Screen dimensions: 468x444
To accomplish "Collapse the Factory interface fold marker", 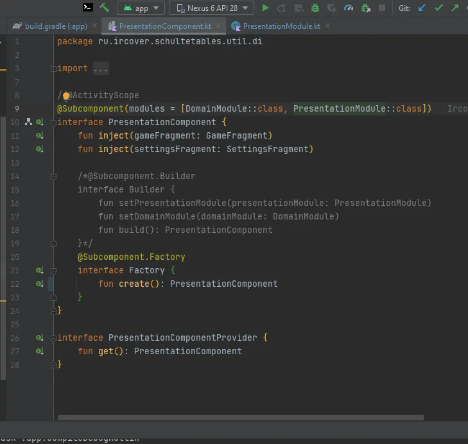I will click(53, 270).
